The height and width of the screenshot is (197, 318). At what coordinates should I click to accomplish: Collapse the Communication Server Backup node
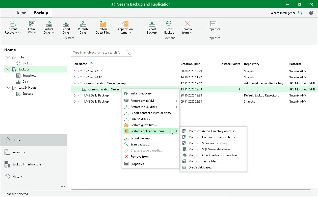(74, 83)
